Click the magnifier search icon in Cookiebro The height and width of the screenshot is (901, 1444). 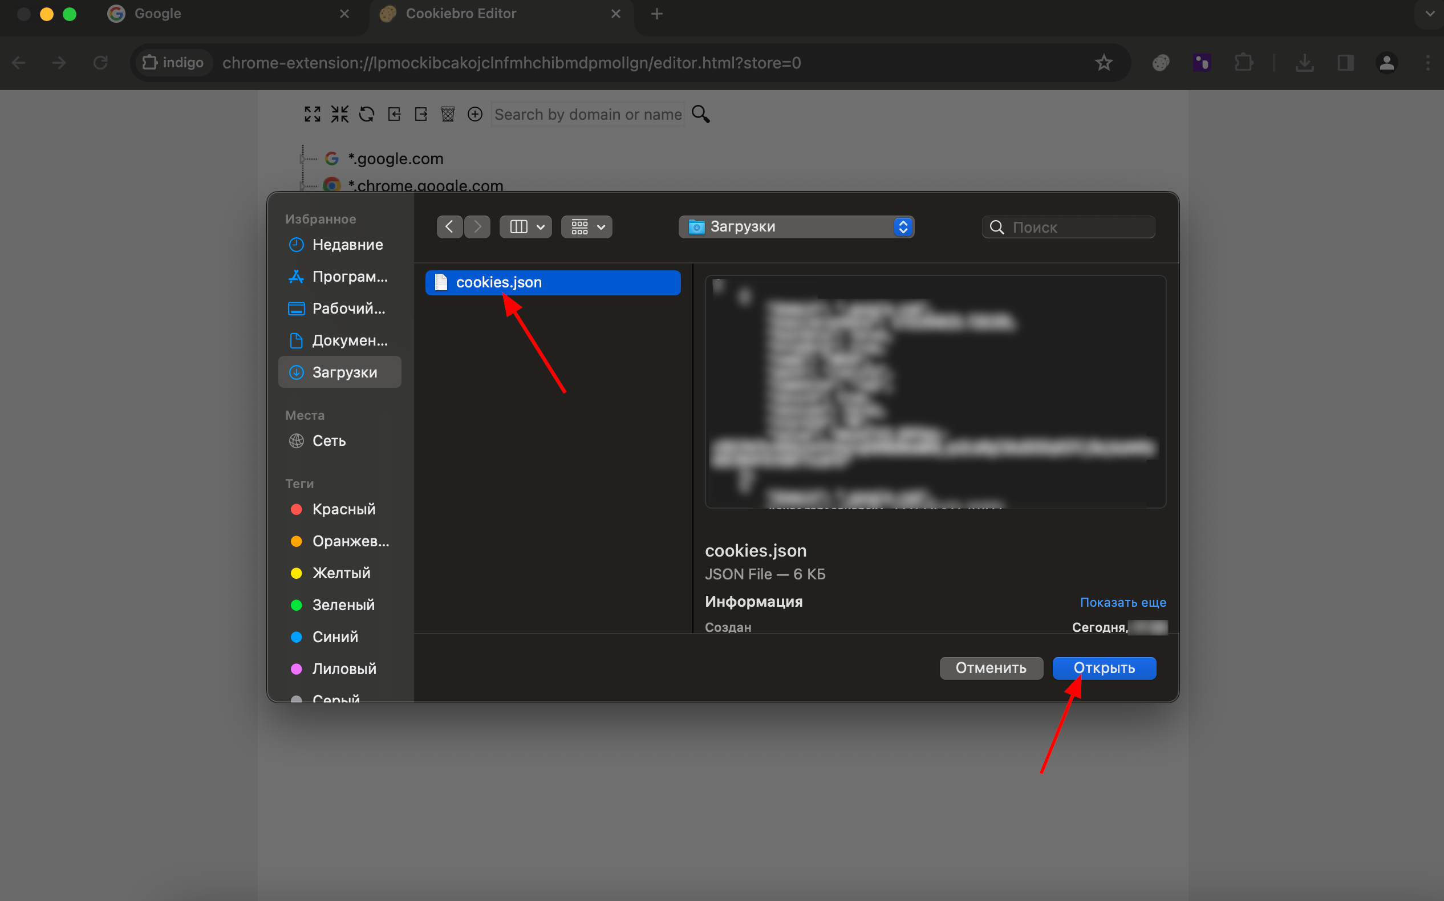coord(701,114)
